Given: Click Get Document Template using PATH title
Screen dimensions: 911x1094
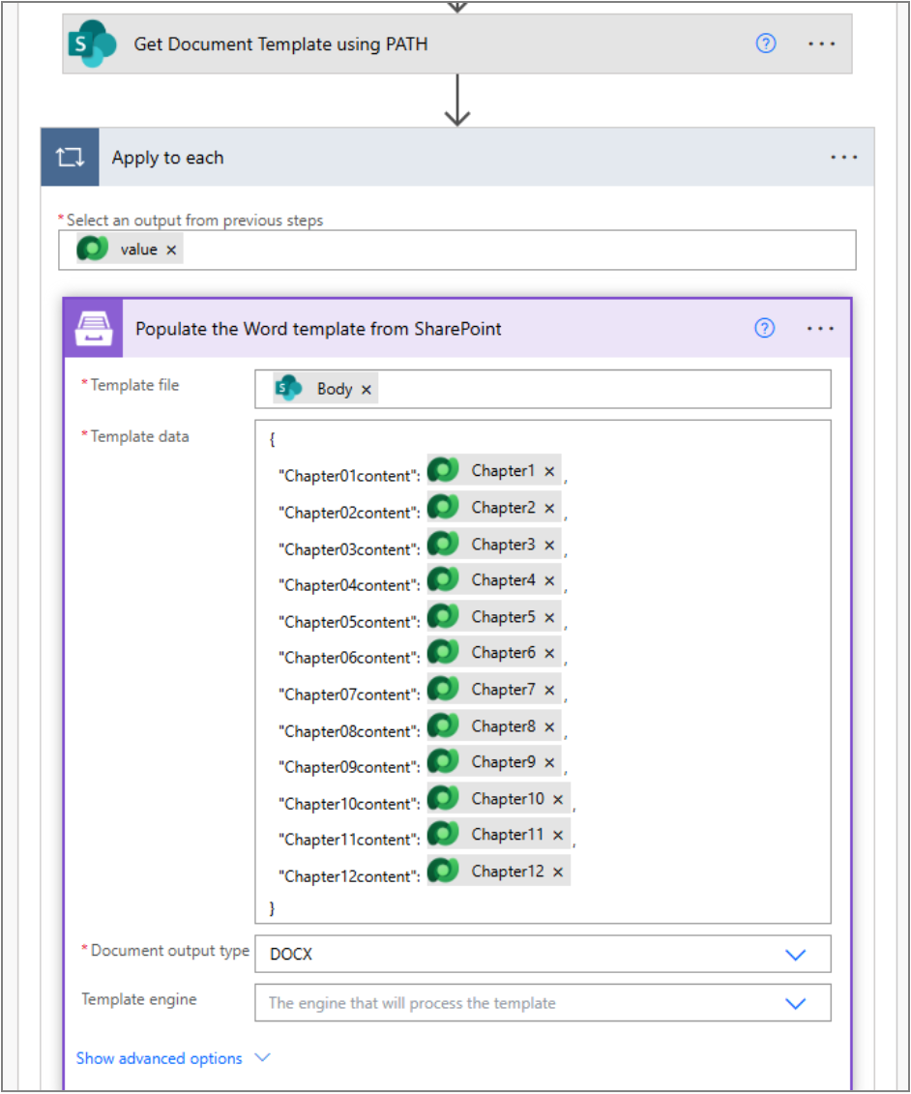Looking at the screenshot, I should tap(280, 44).
